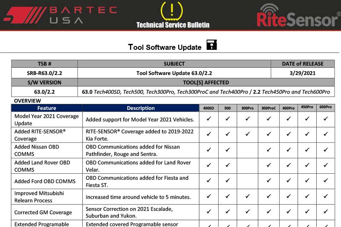The width and height of the screenshot is (341, 227).
Task: Click the 400SD checkmark for Land Rover OBD
Action: pos(209,165)
